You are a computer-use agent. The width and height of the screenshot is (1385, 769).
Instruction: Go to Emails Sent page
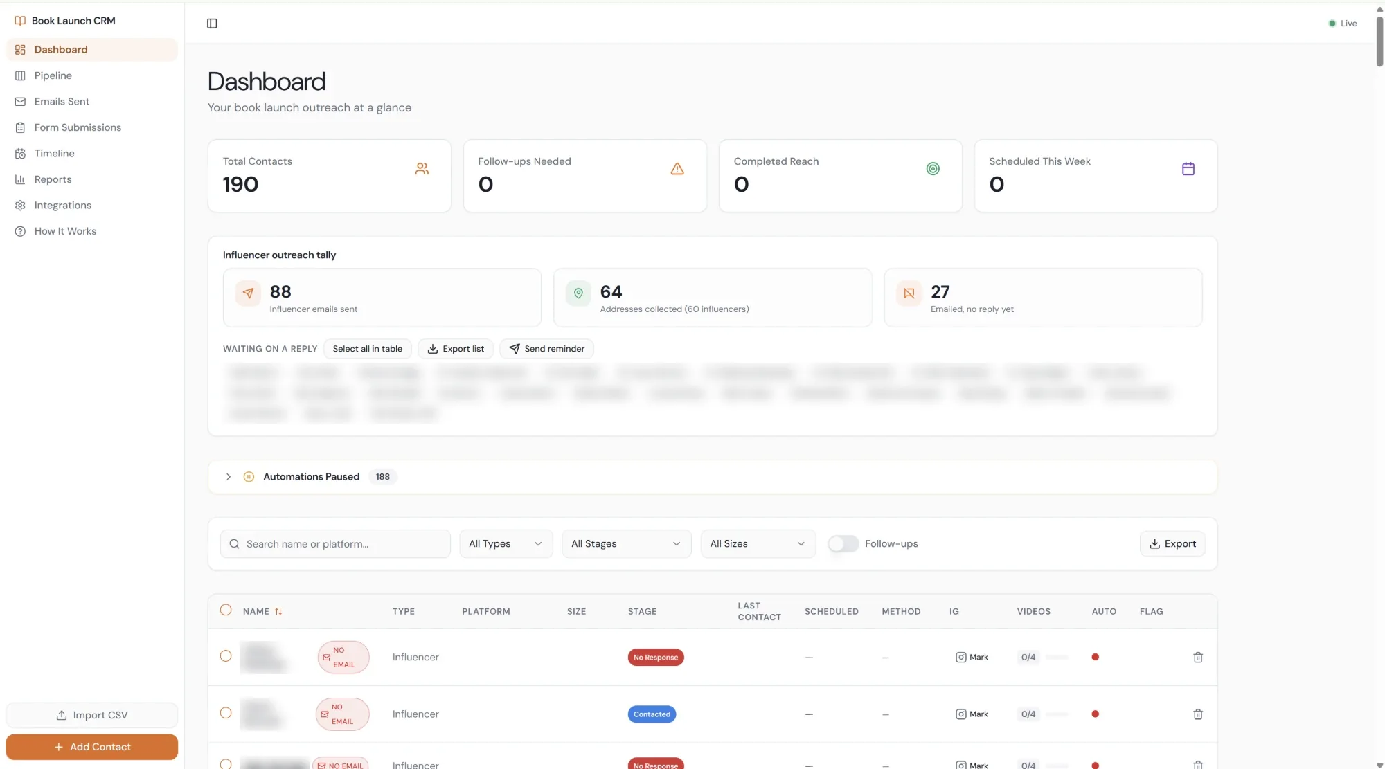[91, 102]
